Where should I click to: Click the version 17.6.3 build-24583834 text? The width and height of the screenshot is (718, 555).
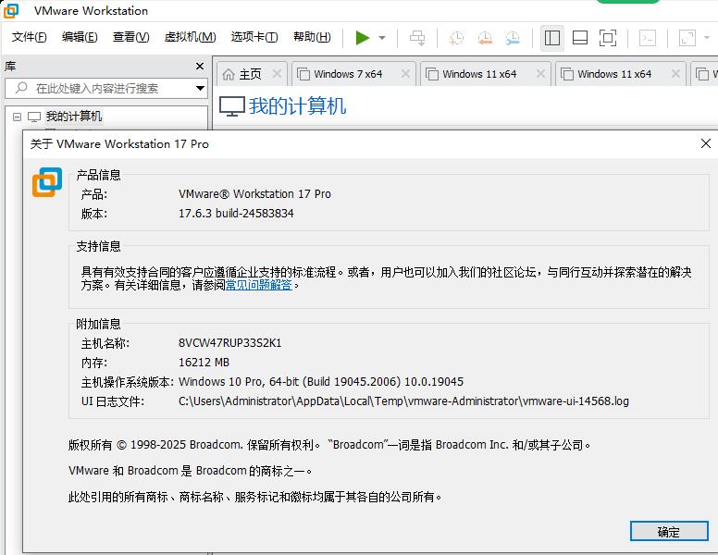tap(236, 214)
